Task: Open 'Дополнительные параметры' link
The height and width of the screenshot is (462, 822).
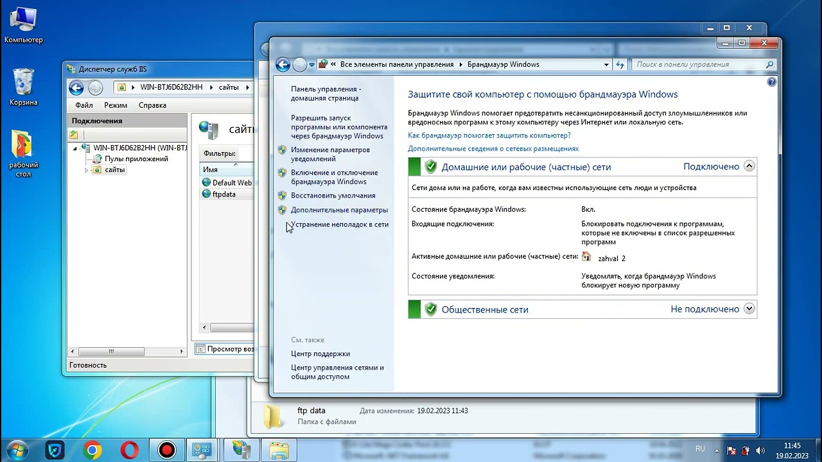Action: tap(339, 210)
